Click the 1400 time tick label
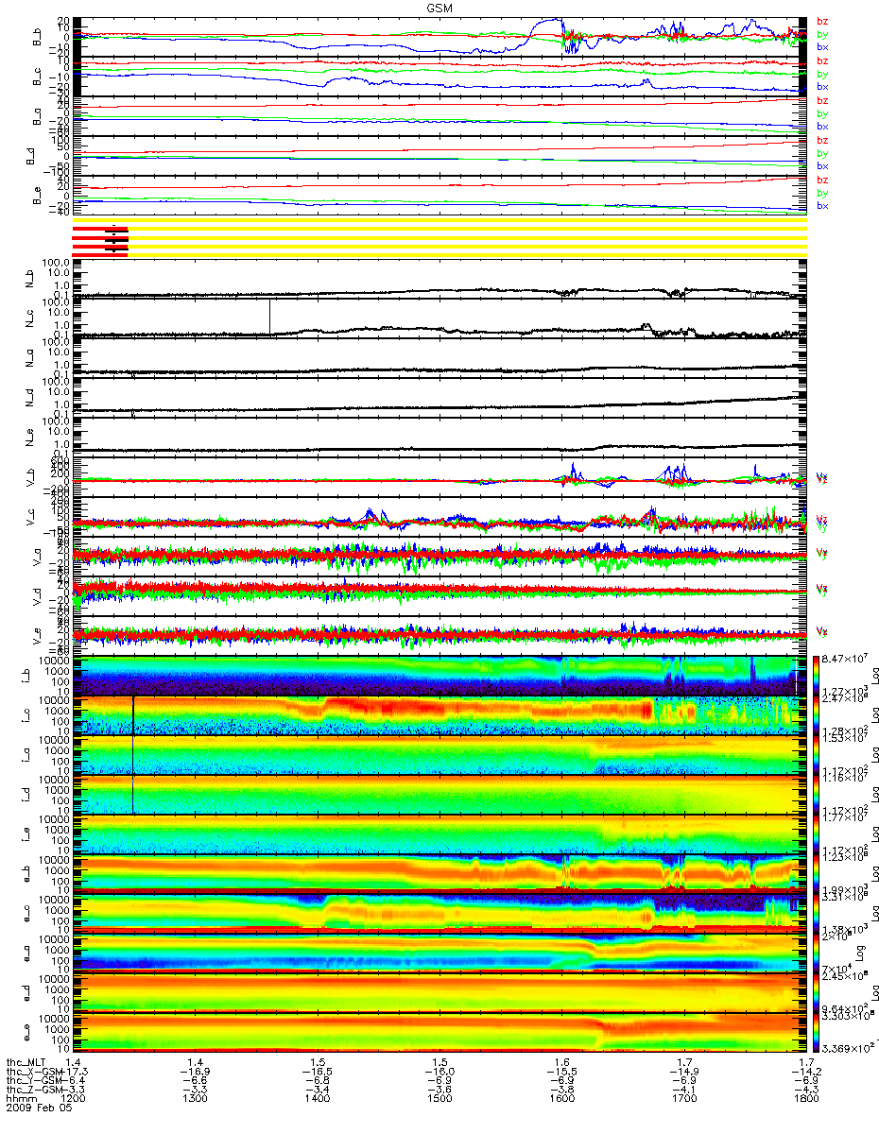Image resolution: width=879 pixels, height=1134 pixels. coord(318,1100)
